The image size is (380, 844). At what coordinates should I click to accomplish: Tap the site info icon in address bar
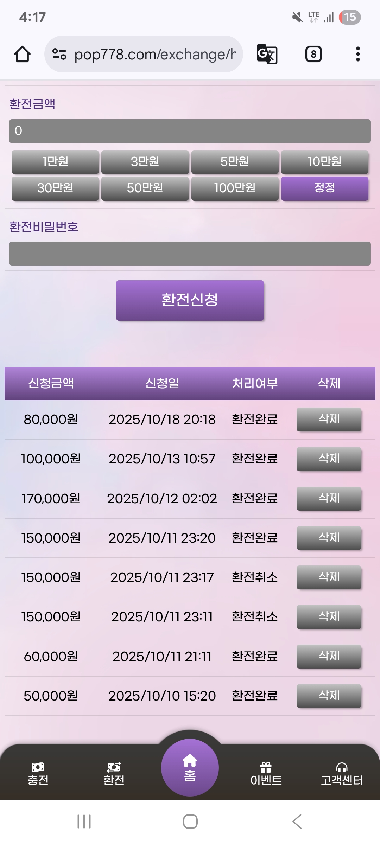point(59,54)
